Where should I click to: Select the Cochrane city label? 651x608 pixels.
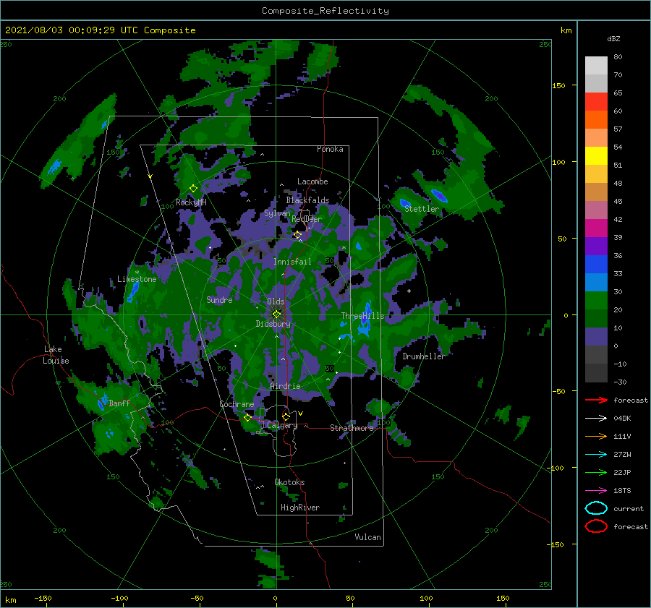[237, 404]
